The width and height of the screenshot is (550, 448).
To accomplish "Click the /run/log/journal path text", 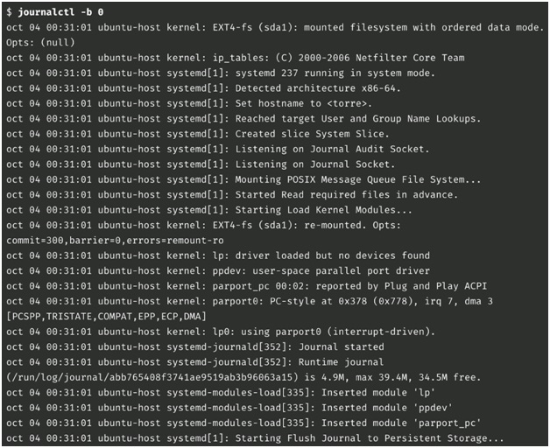I will click(x=152, y=377).
